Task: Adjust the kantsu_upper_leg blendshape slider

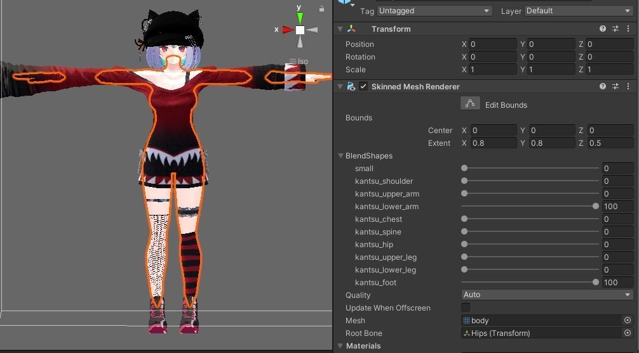Action: pos(530,257)
